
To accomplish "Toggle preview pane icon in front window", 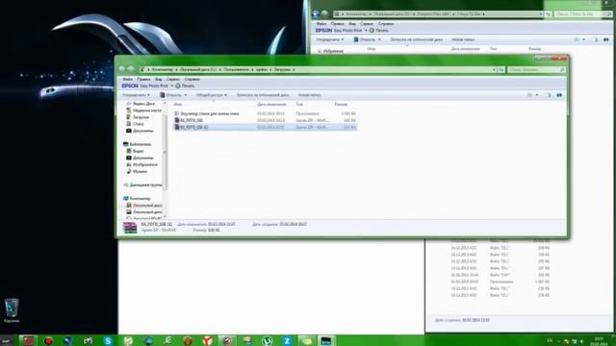I will [x=549, y=95].
